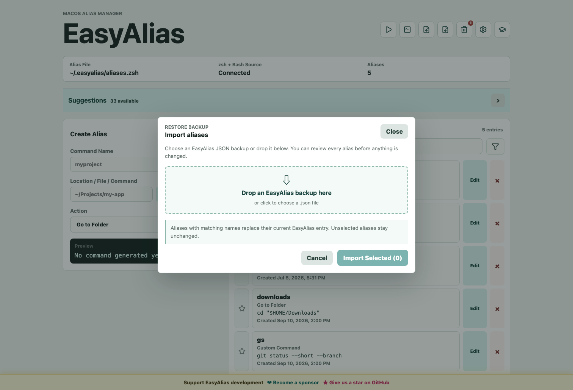
Task: Click 'git status --short --branch' command text
Action: (x=299, y=356)
